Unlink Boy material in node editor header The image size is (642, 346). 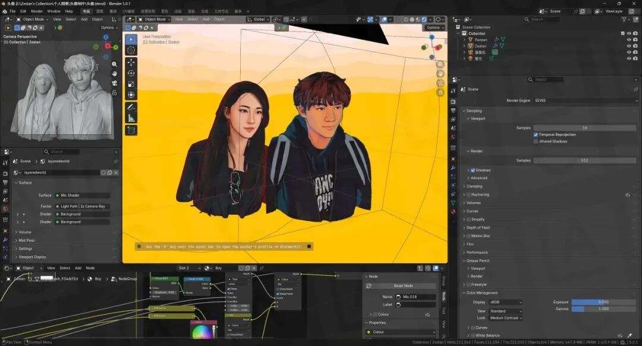pyautogui.click(x=254, y=268)
